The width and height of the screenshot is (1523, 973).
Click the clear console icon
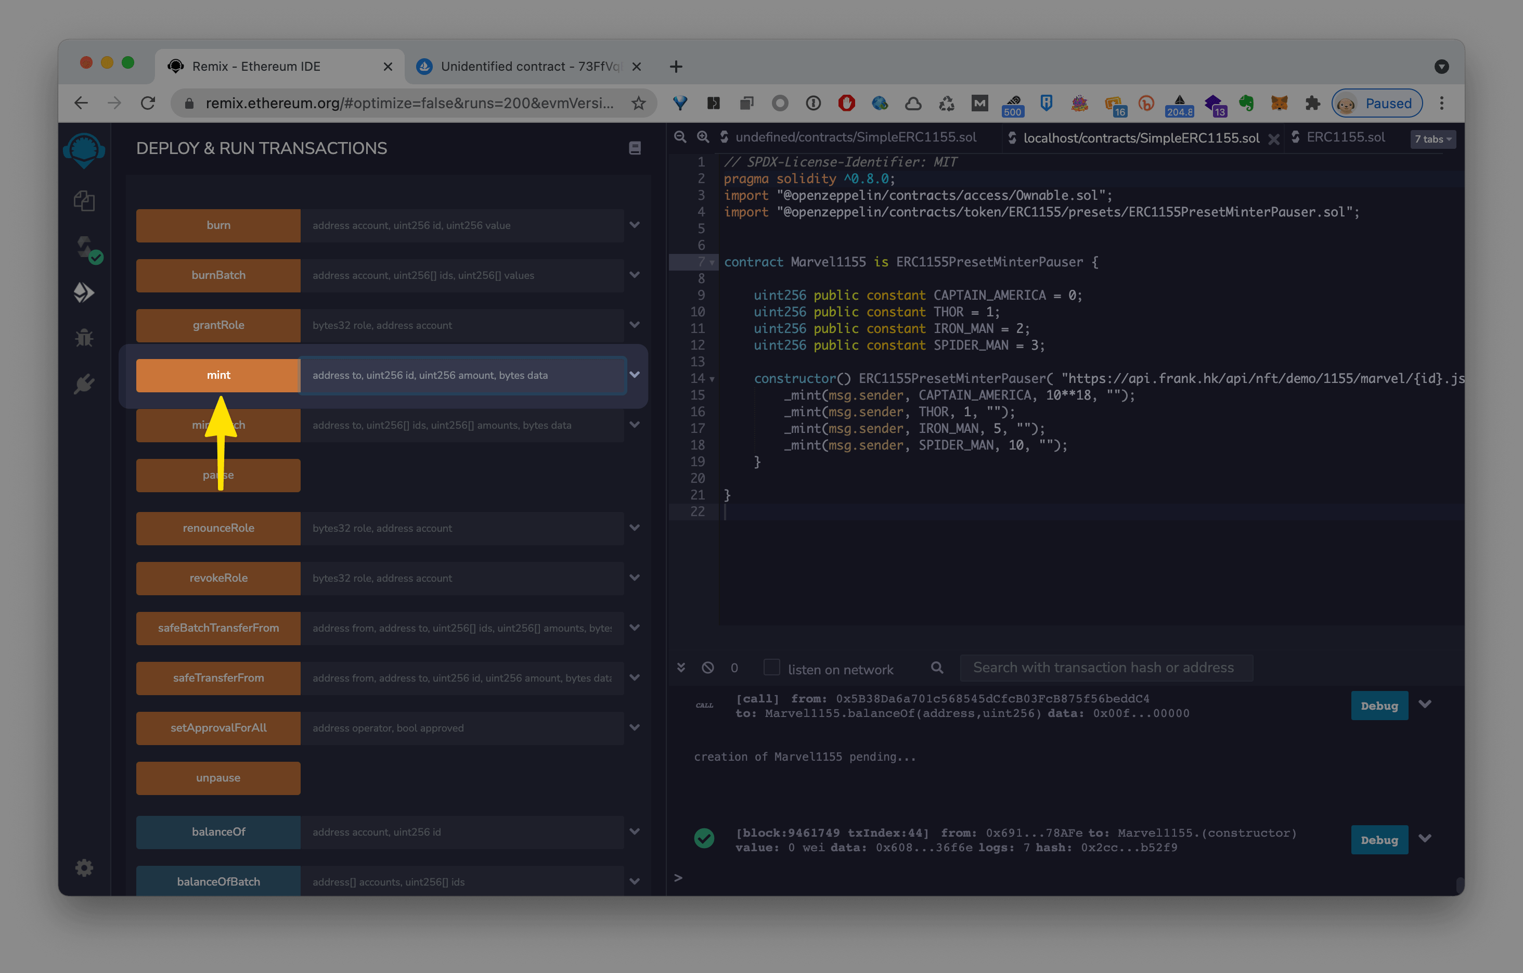click(x=708, y=668)
